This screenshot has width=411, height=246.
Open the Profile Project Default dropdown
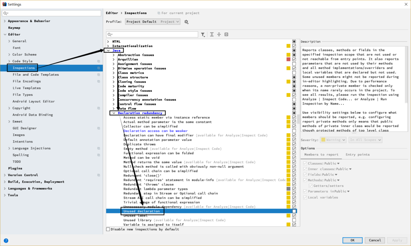(x=153, y=22)
